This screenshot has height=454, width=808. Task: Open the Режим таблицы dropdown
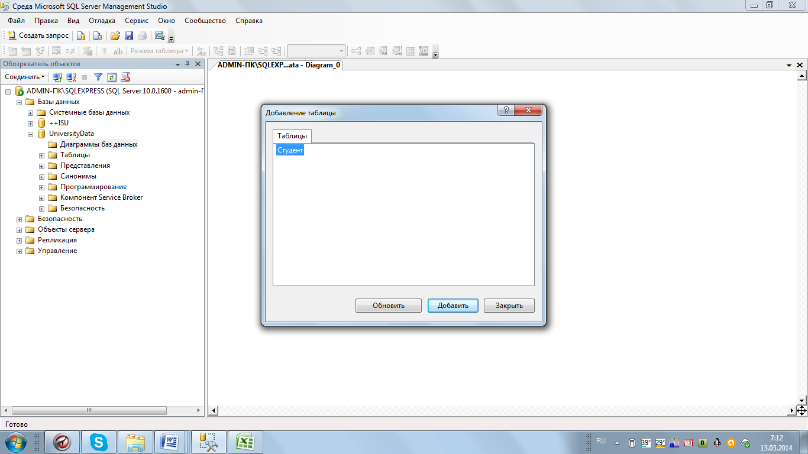click(159, 51)
